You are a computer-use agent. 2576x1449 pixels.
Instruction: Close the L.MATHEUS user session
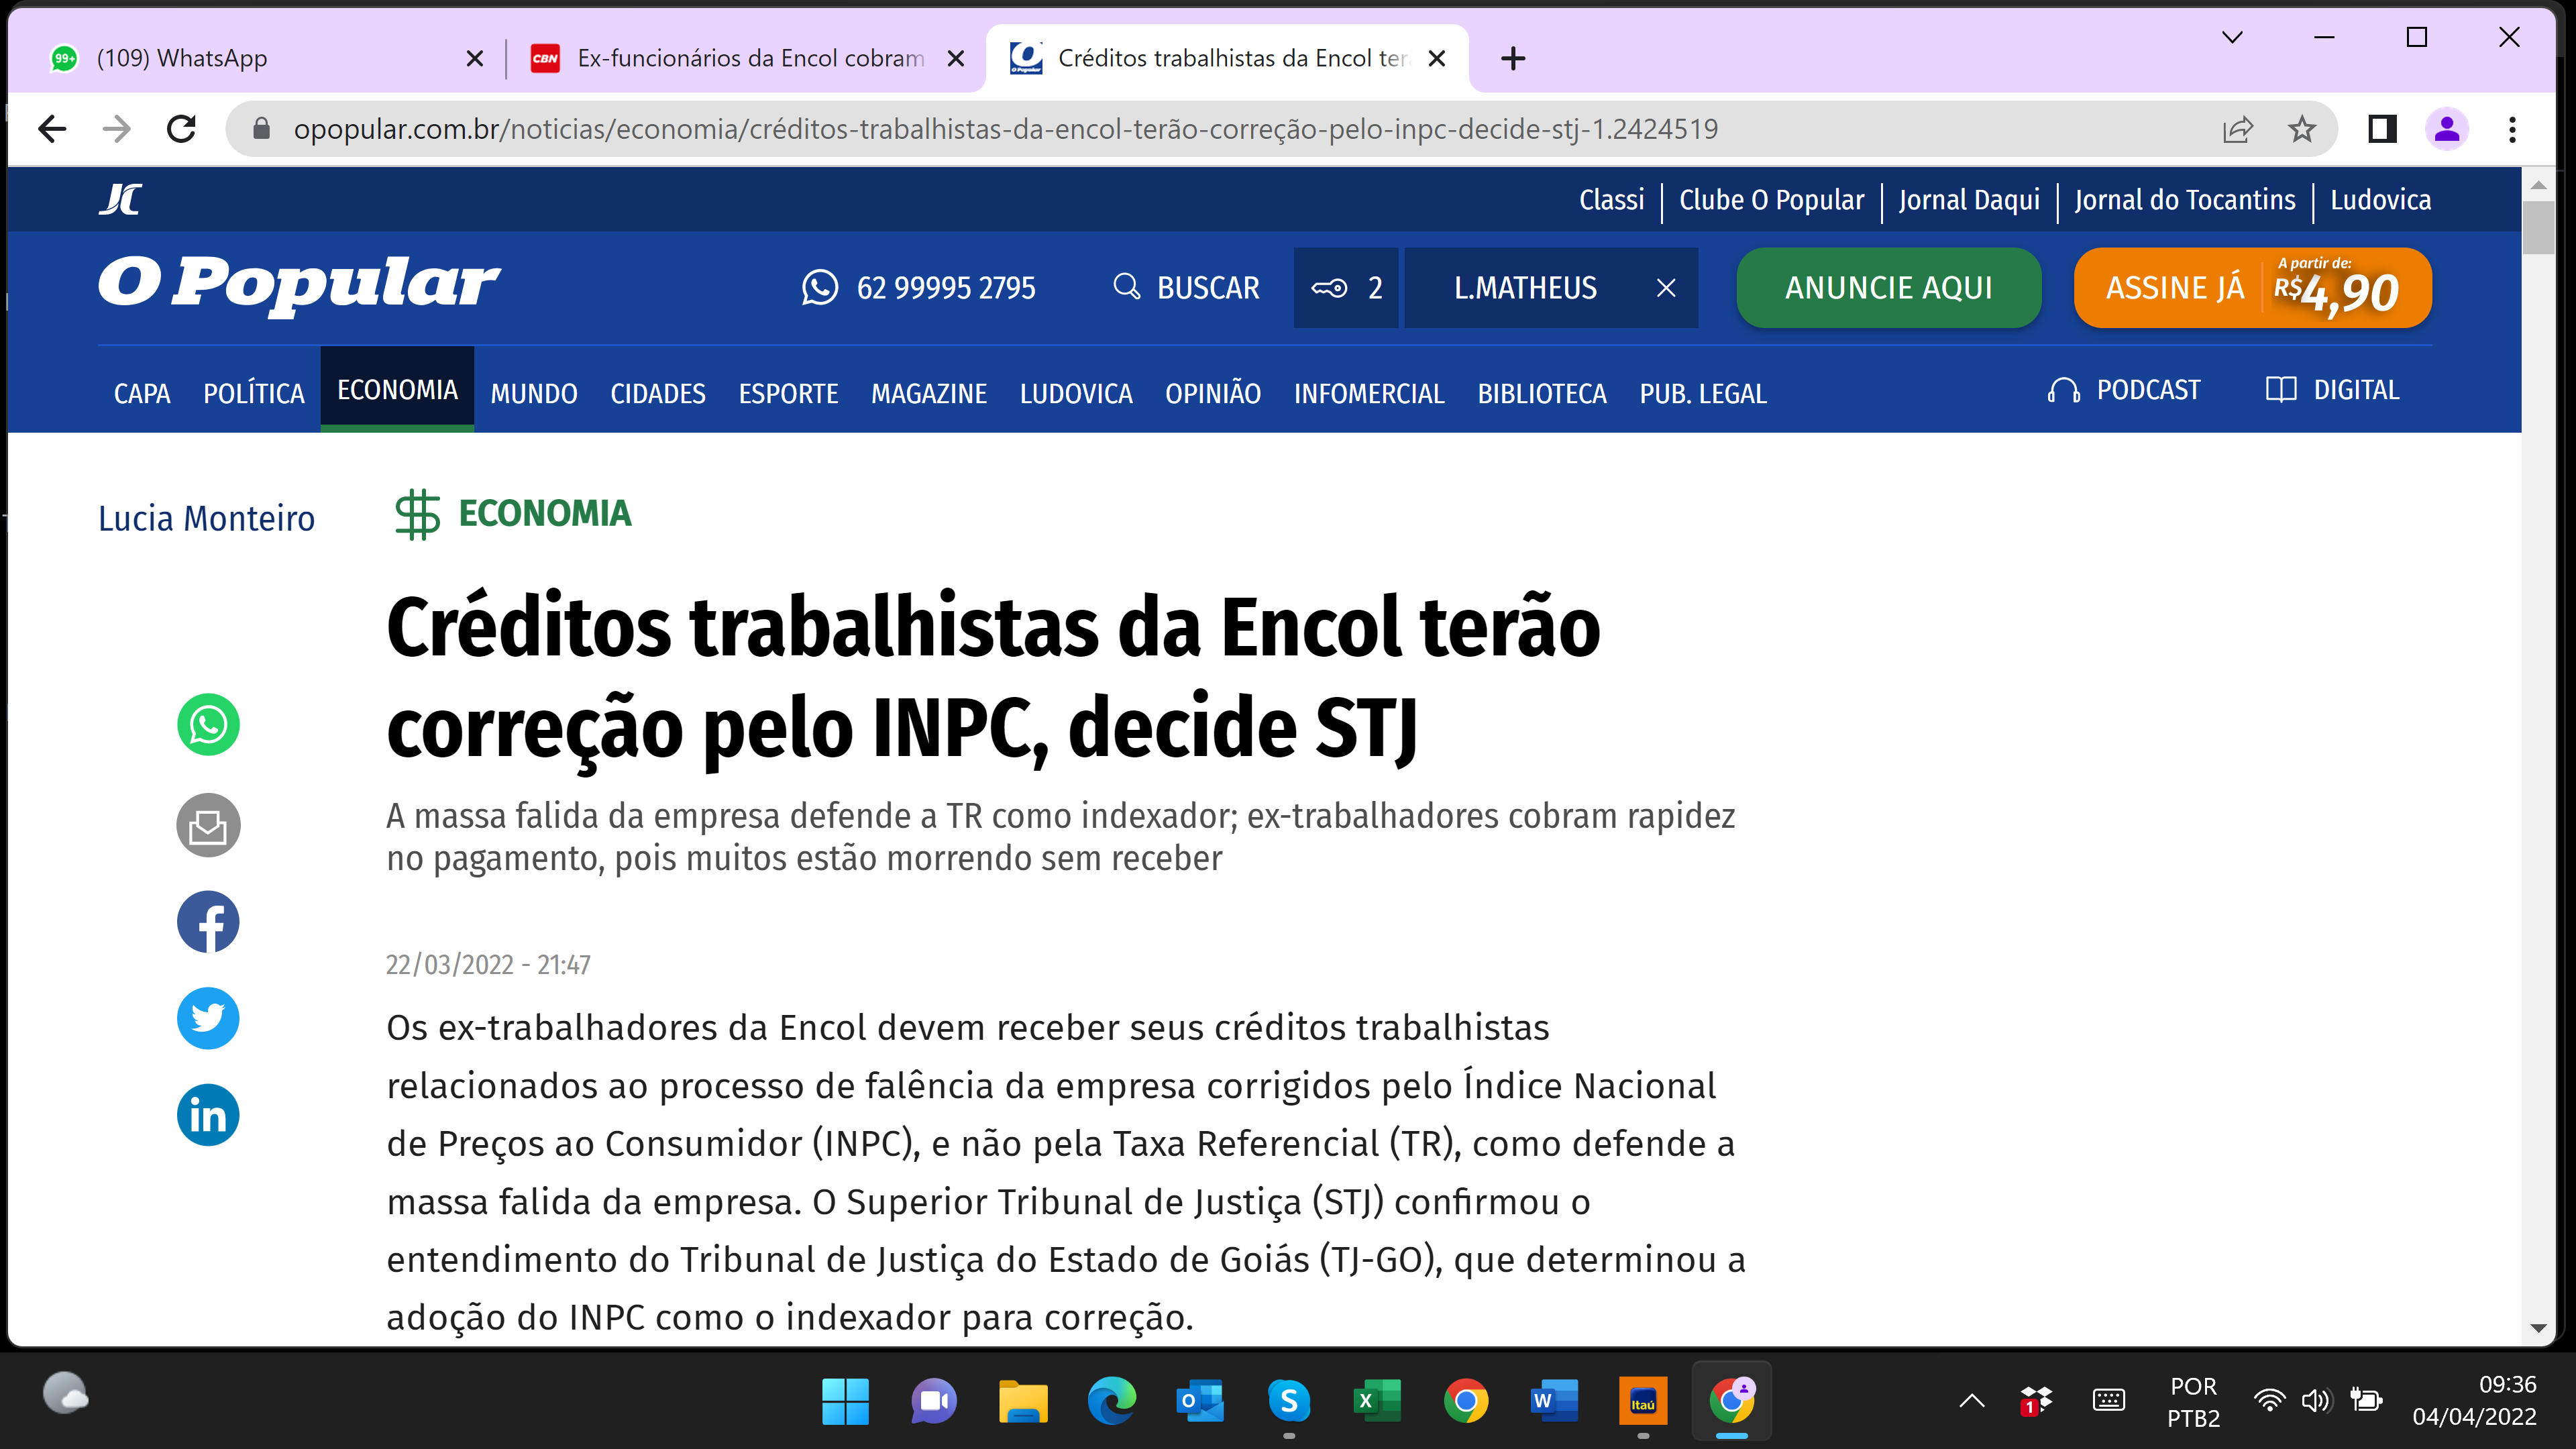pos(1665,288)
